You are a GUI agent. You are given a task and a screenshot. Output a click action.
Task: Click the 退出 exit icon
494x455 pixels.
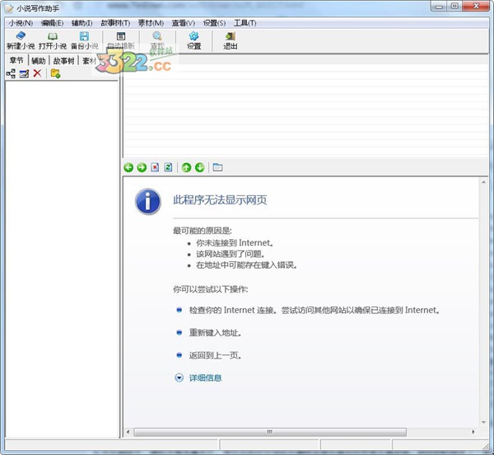(231, 36)
